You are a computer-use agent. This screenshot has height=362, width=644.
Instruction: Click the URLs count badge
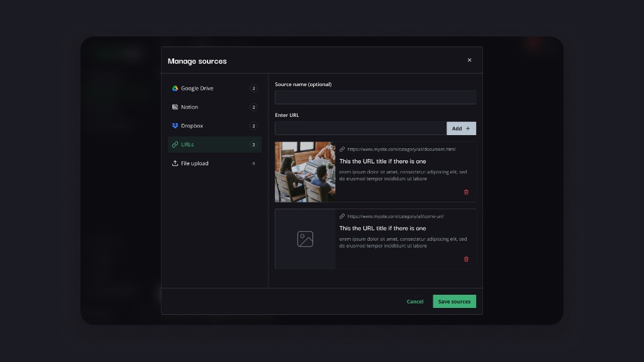point(253,145)
